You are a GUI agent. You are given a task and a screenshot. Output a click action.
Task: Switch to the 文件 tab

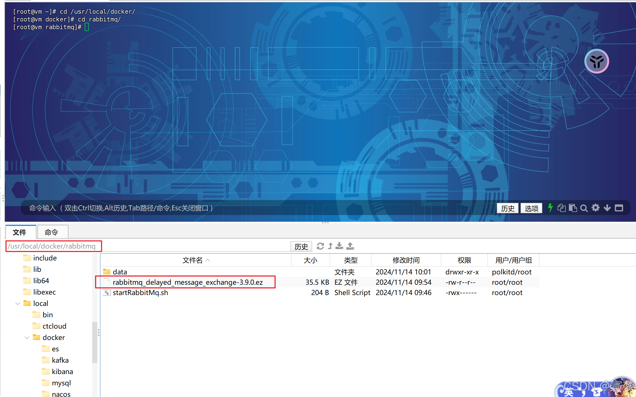(20, 232)
